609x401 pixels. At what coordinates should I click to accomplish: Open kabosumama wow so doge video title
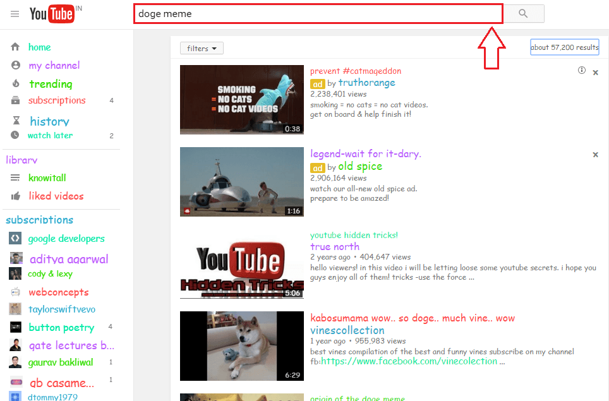413,318
